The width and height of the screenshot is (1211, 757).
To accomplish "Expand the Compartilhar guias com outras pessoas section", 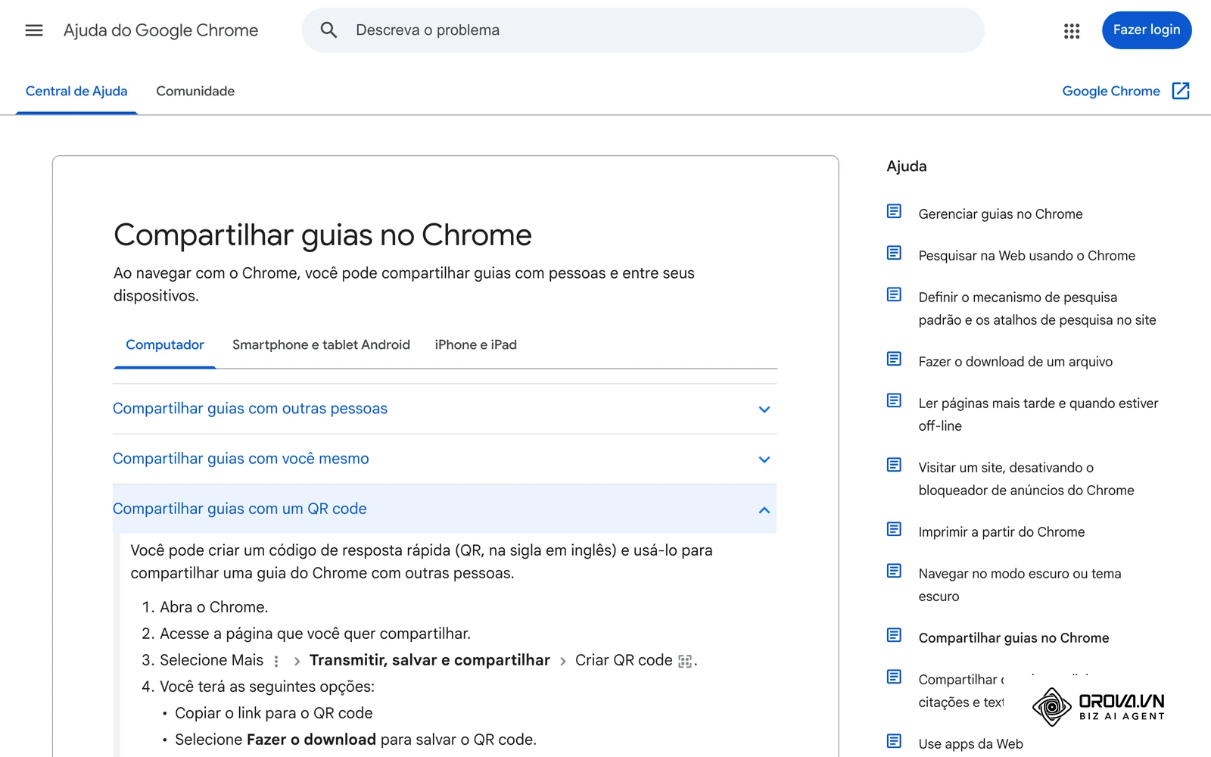I will click(x=444, y=409).
